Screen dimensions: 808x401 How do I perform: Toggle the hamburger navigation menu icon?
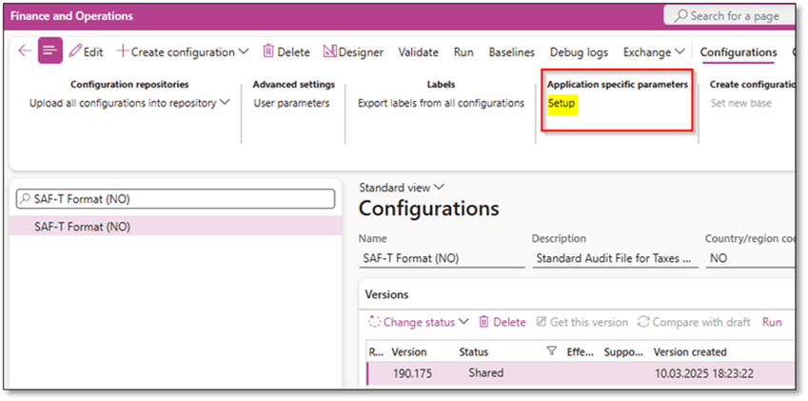coord(49,51)
